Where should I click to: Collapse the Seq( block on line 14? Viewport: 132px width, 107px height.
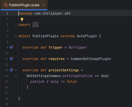pos(16,76)
